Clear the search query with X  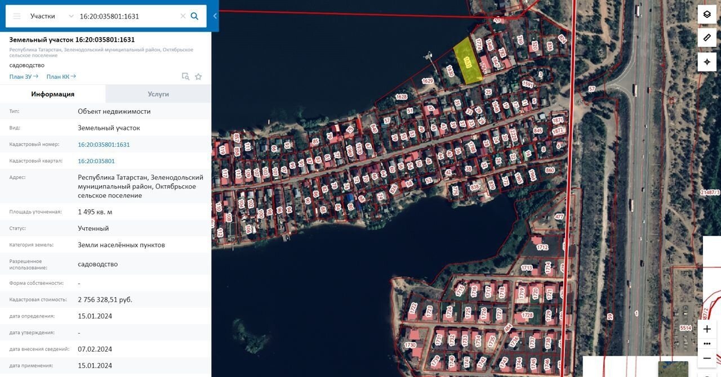point(183,16)
